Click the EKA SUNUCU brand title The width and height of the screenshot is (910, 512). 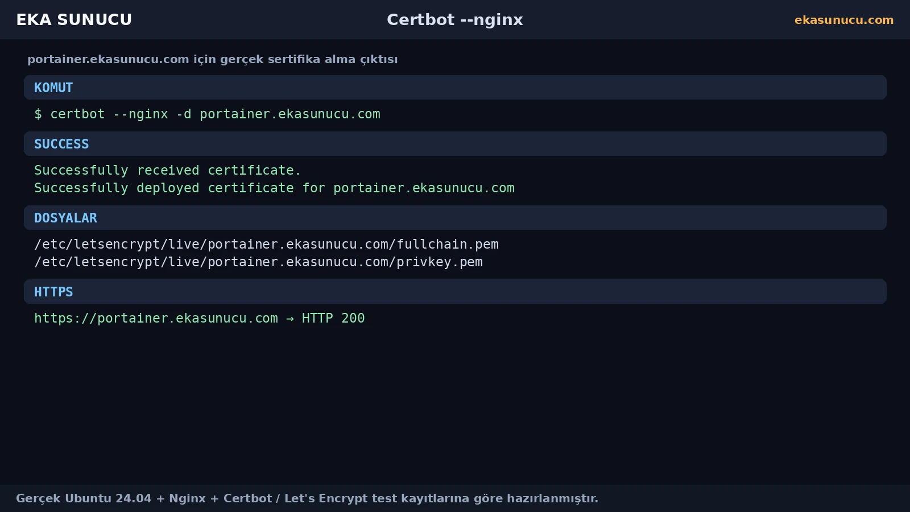(74, 20)
